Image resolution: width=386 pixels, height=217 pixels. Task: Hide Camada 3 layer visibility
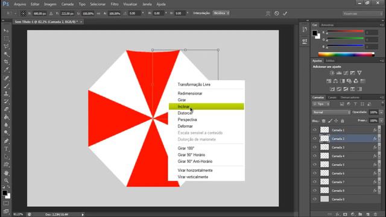tap(315, 147)
